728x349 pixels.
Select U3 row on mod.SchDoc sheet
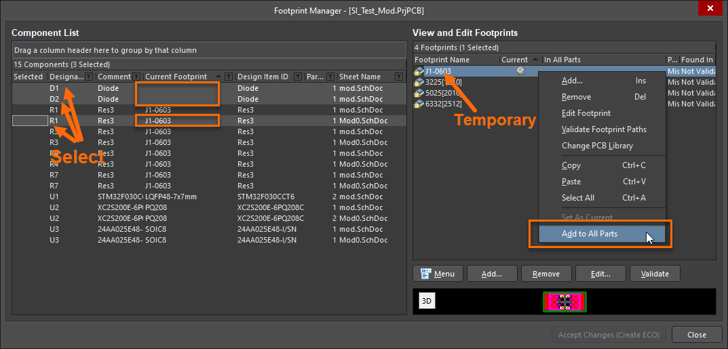(209, 229)
